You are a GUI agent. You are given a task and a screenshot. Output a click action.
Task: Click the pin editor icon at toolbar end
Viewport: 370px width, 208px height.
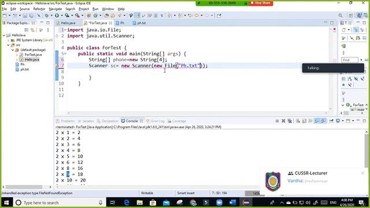coord(219,16)
